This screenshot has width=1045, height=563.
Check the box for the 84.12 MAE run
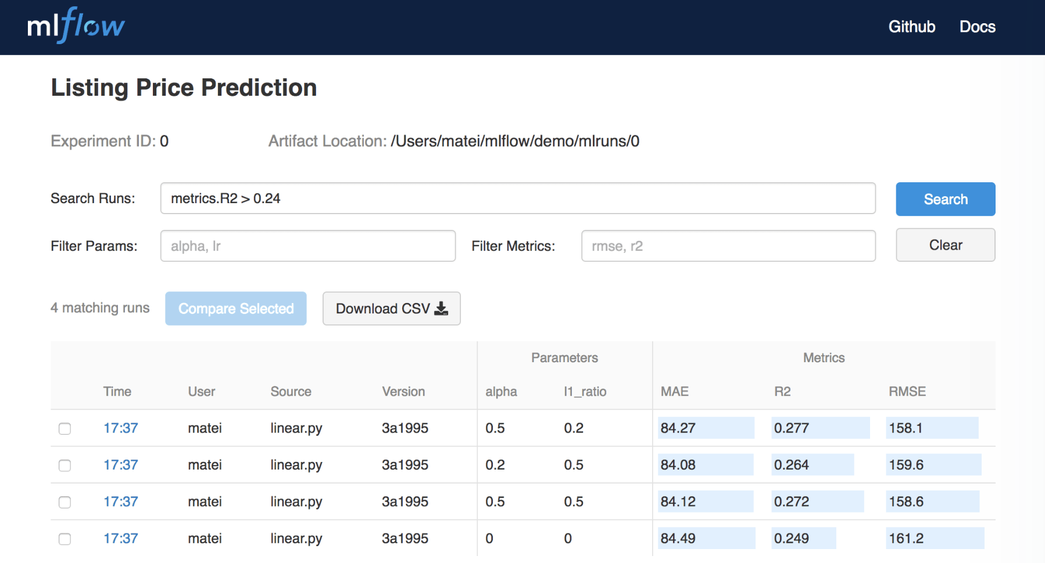[x=65, y=502]
